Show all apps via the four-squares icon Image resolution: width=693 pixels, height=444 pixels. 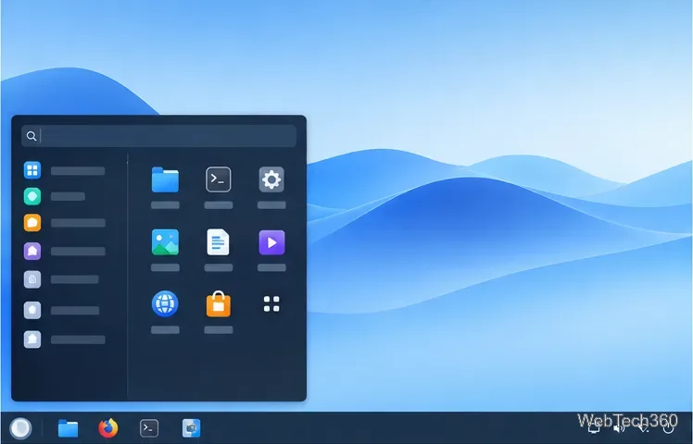271,303
